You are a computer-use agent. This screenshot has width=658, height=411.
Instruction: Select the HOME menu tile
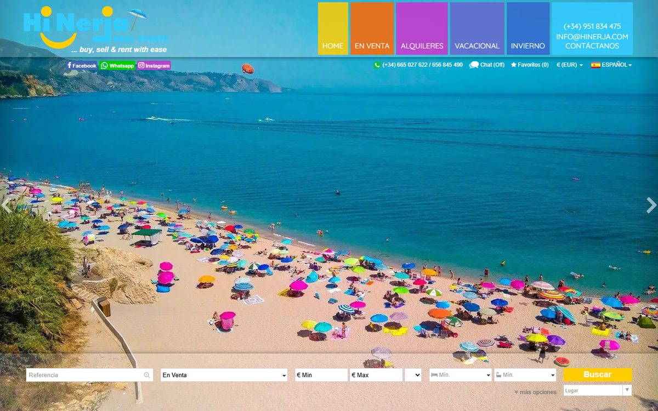tap(333, 28)
